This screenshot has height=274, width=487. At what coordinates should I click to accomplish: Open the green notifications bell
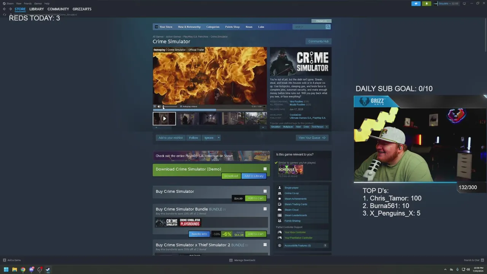[x=427, y=3]
